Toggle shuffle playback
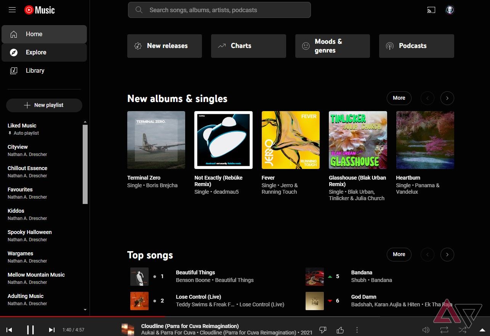 pos(462,330)
